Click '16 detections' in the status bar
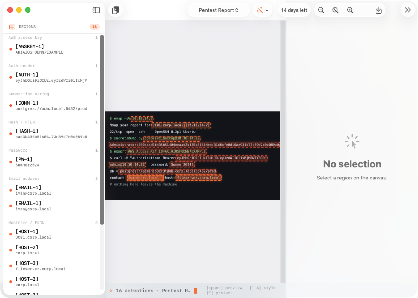 tap(134, 291)
